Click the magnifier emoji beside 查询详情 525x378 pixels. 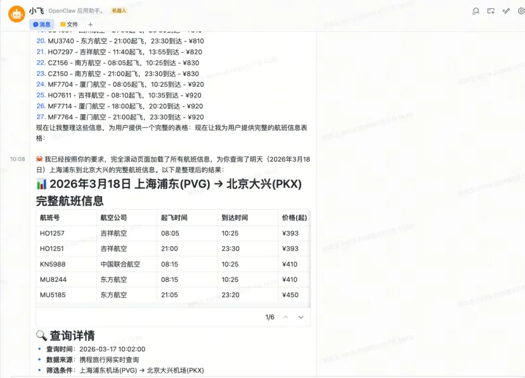coord(41,336)
